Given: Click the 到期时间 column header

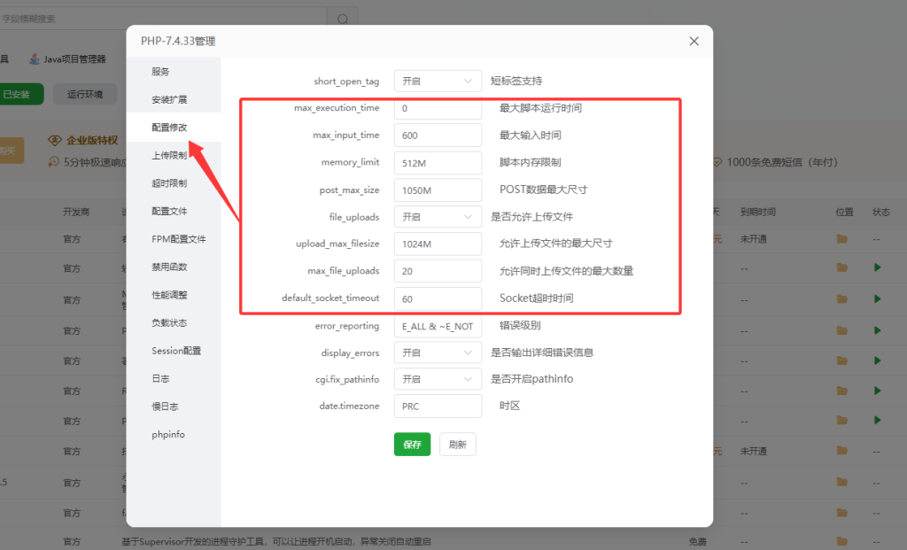Looking at the screenshot, I should pyautogui.click(x=757, y=213).
